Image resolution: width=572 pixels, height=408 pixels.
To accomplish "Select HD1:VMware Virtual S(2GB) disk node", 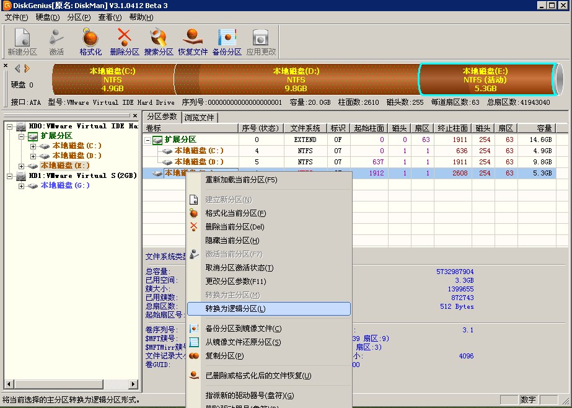I will point(83,175).
